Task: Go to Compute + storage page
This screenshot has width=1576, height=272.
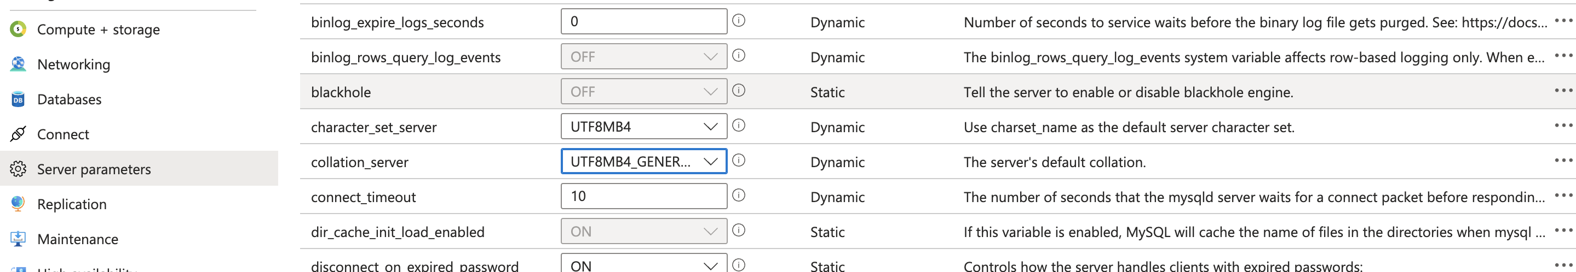Action: click(x=99, y=29)
